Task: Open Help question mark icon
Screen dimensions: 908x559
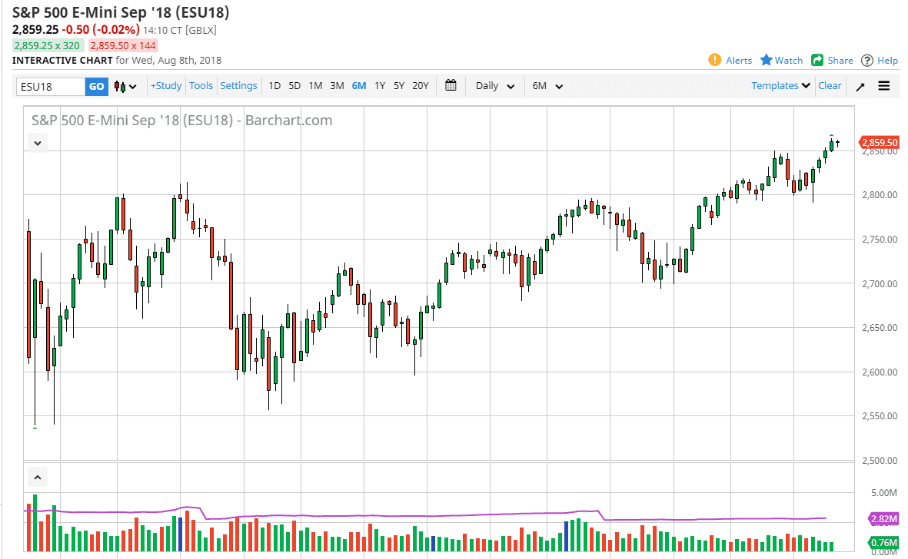Action: 867,60
